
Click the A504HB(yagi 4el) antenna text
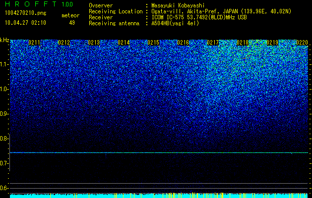click(175, 23)
